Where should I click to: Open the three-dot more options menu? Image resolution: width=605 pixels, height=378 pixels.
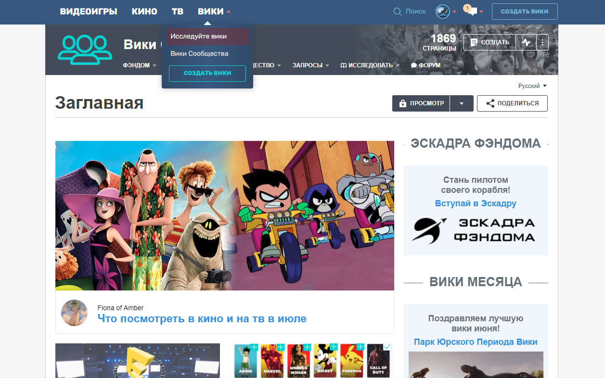(542, 42)
